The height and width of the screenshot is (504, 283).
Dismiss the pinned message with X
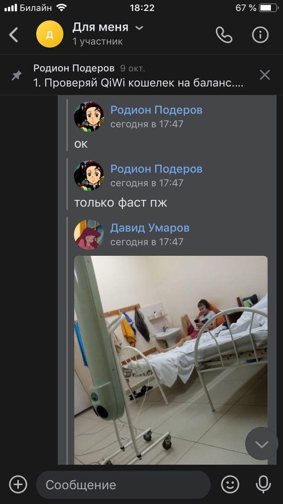pyautogui.click(x=265, y=75)
